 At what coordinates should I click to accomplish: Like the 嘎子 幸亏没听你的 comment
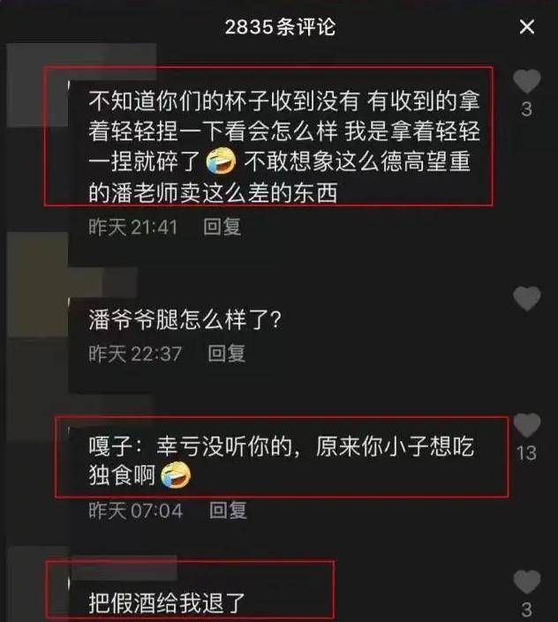pos(526,425)
